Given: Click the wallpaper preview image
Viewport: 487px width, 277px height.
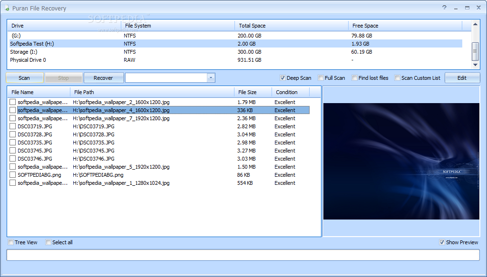Looking at the screenshot, I should pyautogui.click(x=401, y=161).
